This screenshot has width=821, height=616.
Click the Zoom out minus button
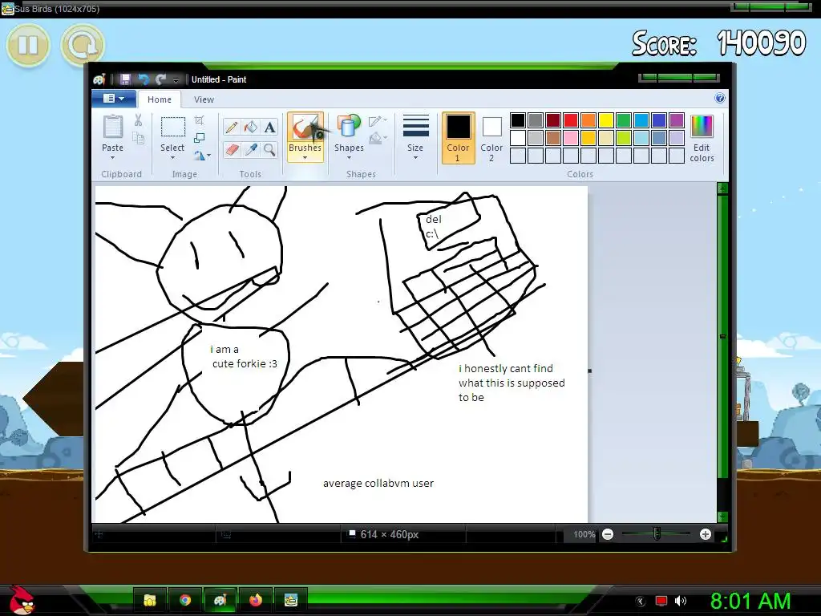(608, 534)
